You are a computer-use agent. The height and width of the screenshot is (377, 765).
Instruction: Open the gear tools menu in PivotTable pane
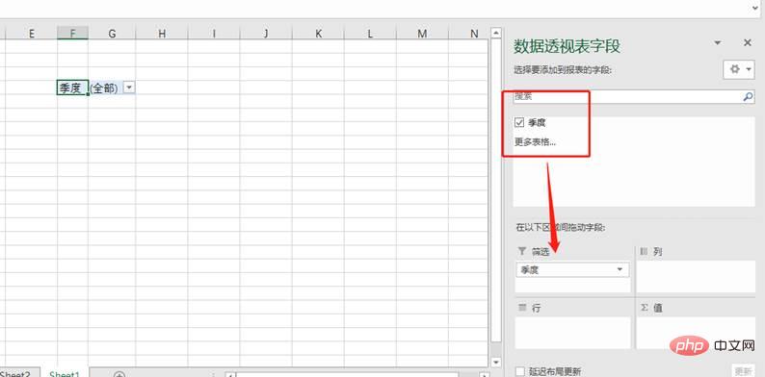(x=739, y=69)
